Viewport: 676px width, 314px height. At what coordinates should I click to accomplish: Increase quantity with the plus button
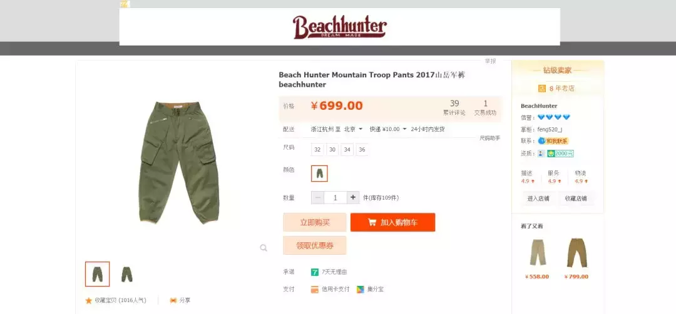(353, 197)
